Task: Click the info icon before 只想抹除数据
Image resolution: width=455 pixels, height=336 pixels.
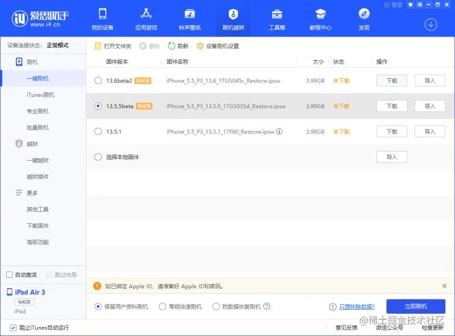Action: point(333,306)
